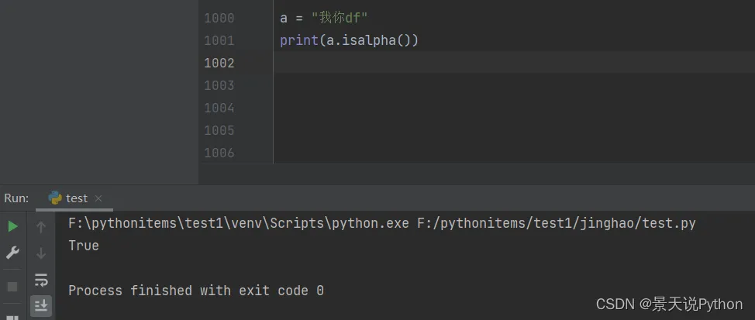Click the True output line
The height and width of the screenshot is (320, 755).
click(x=84, y=246)
